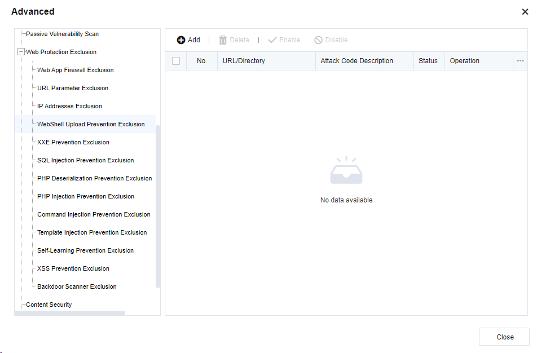Viewport: 537px width, 353px height.
Task: Click the Add plus icon
Action: pyautogui.click(x=181, y=40)
